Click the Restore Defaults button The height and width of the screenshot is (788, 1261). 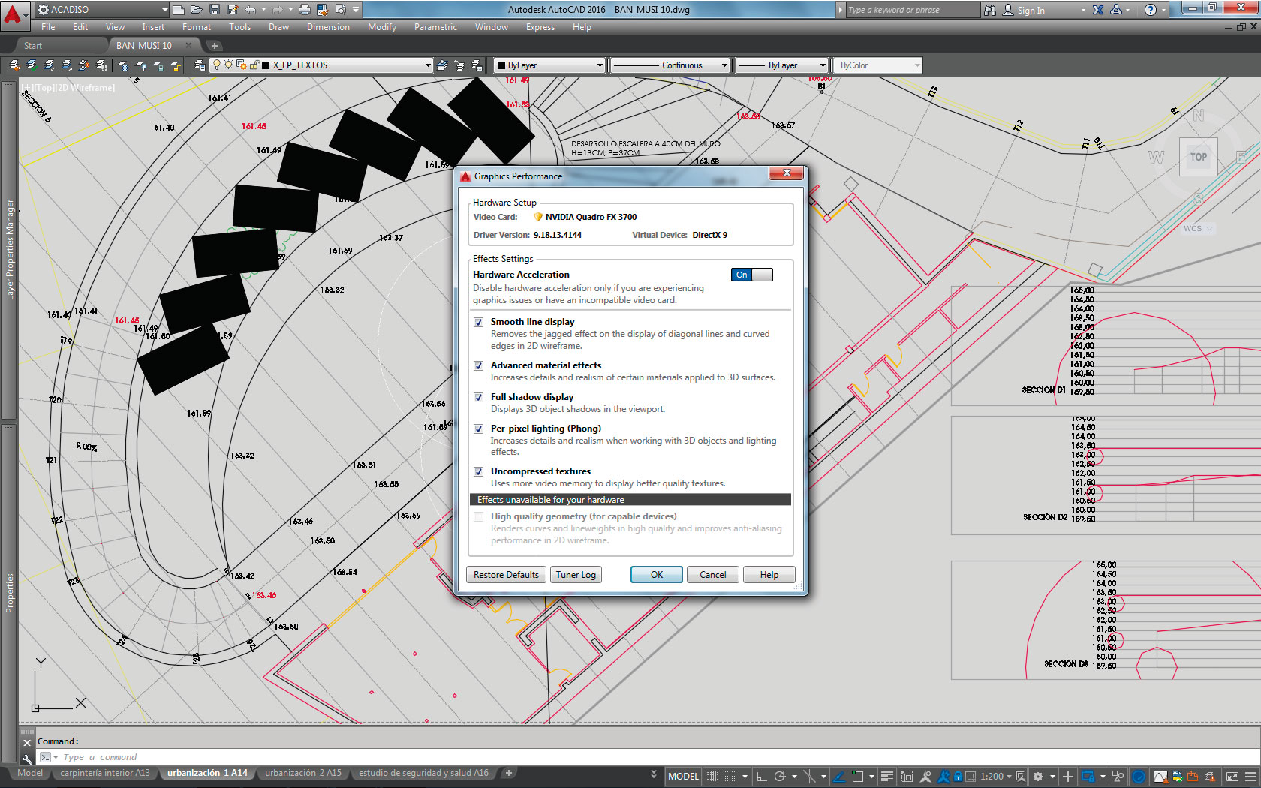coord(506,574)
